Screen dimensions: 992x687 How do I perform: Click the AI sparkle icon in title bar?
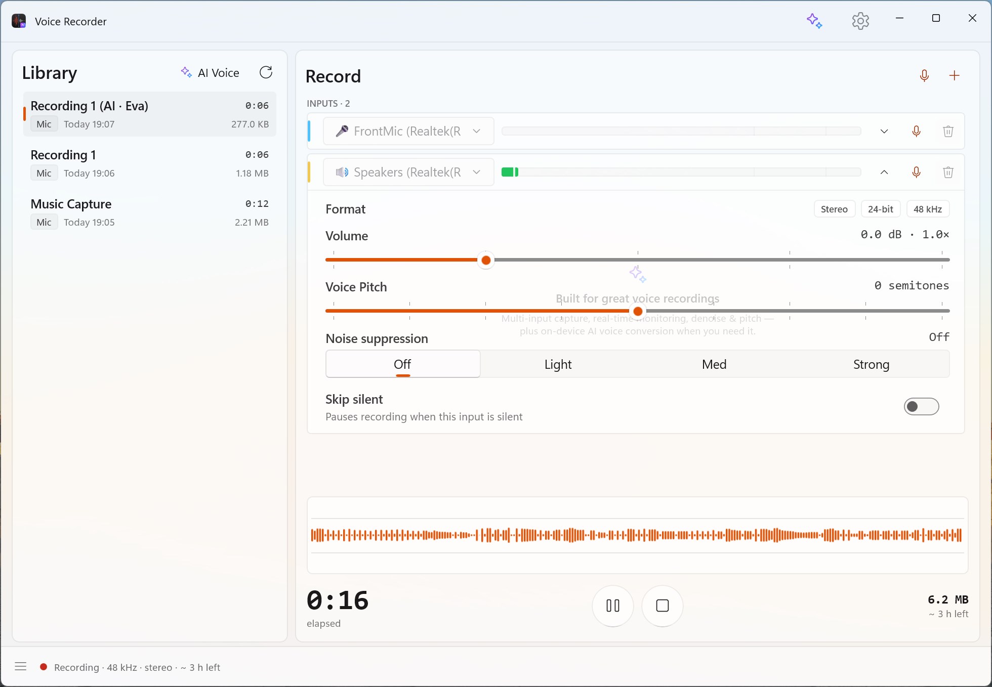(814, 21)
